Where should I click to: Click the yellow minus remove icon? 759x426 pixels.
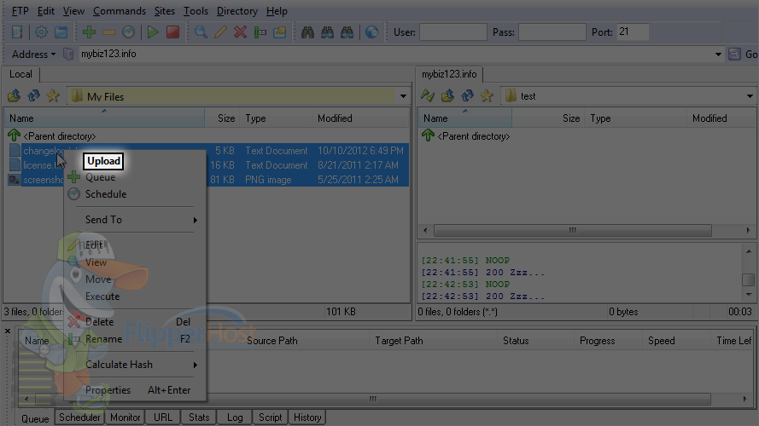108,32
